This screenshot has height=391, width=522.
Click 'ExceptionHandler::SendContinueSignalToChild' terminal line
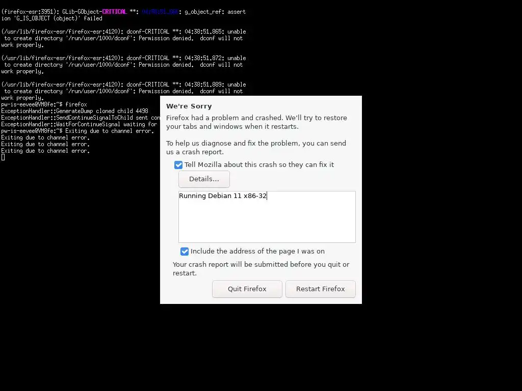point(81,118)
